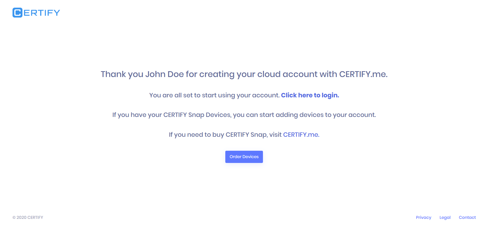Screen dimensions: 488x227
Task: Click the ERTIFY wordmark in the header
Action: pyautogui.click(x=42, y=13)
